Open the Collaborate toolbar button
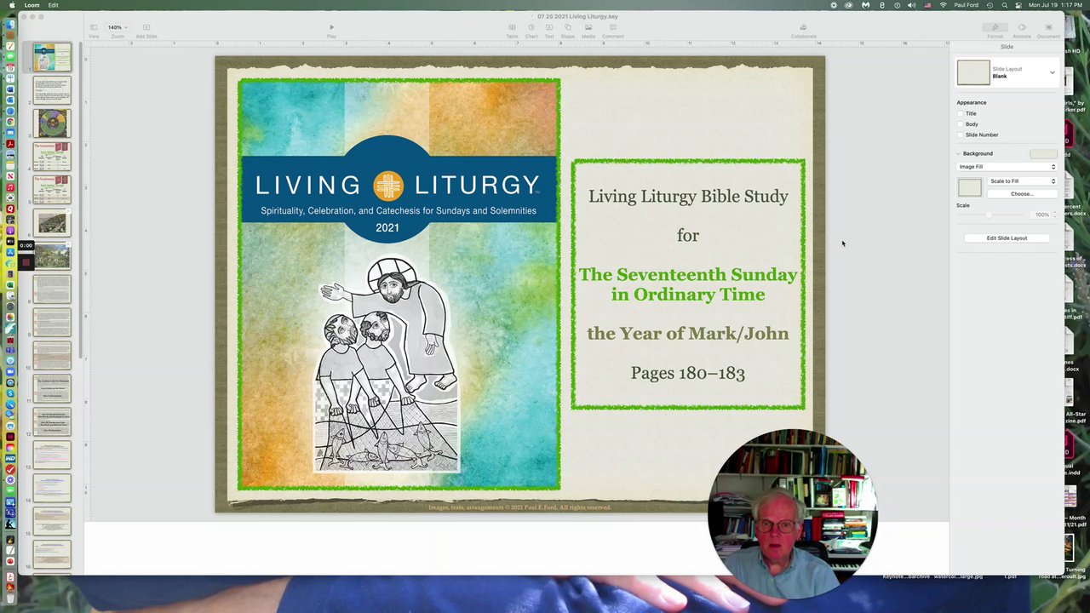The image size is (1090, 613). click(803, 31)
